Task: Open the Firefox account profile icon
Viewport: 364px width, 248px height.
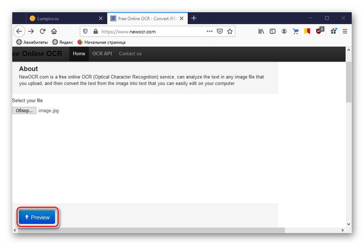Action: point(284,31)
